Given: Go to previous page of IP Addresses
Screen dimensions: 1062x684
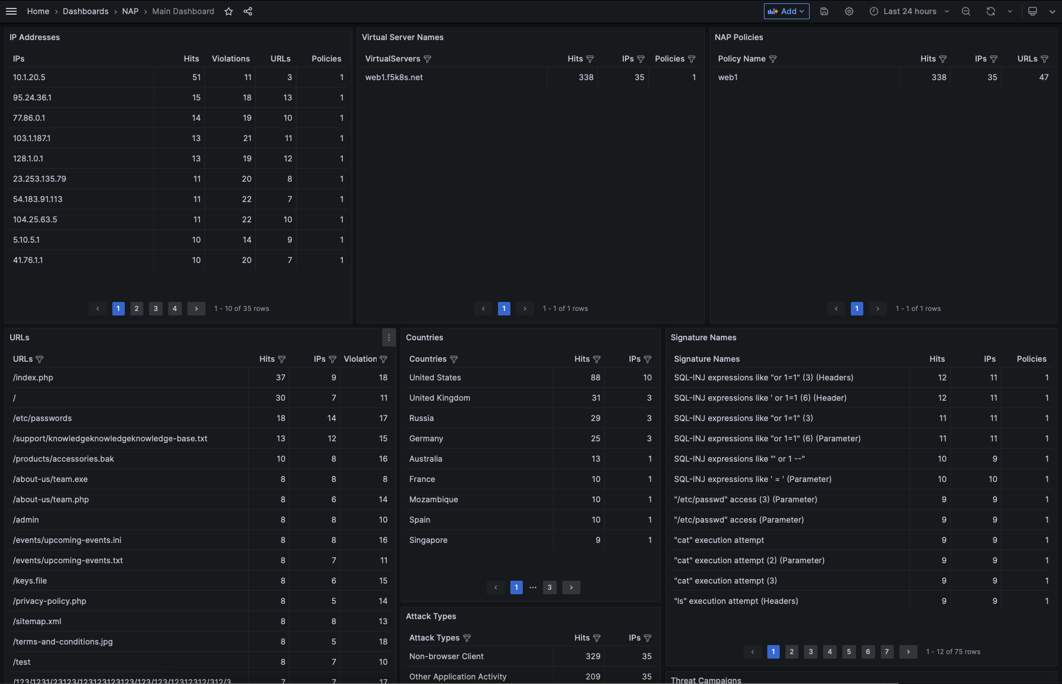Looking at the screenshot, I should click(98, 309).
